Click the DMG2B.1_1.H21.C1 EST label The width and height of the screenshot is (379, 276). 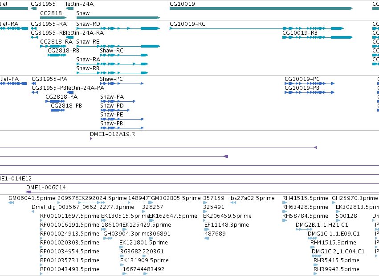[x=322, y=225]
